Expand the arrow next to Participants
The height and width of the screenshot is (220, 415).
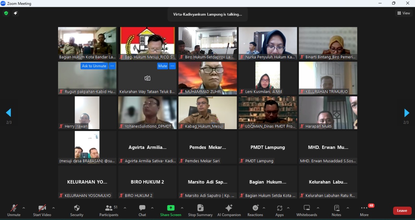coord(125,208)
